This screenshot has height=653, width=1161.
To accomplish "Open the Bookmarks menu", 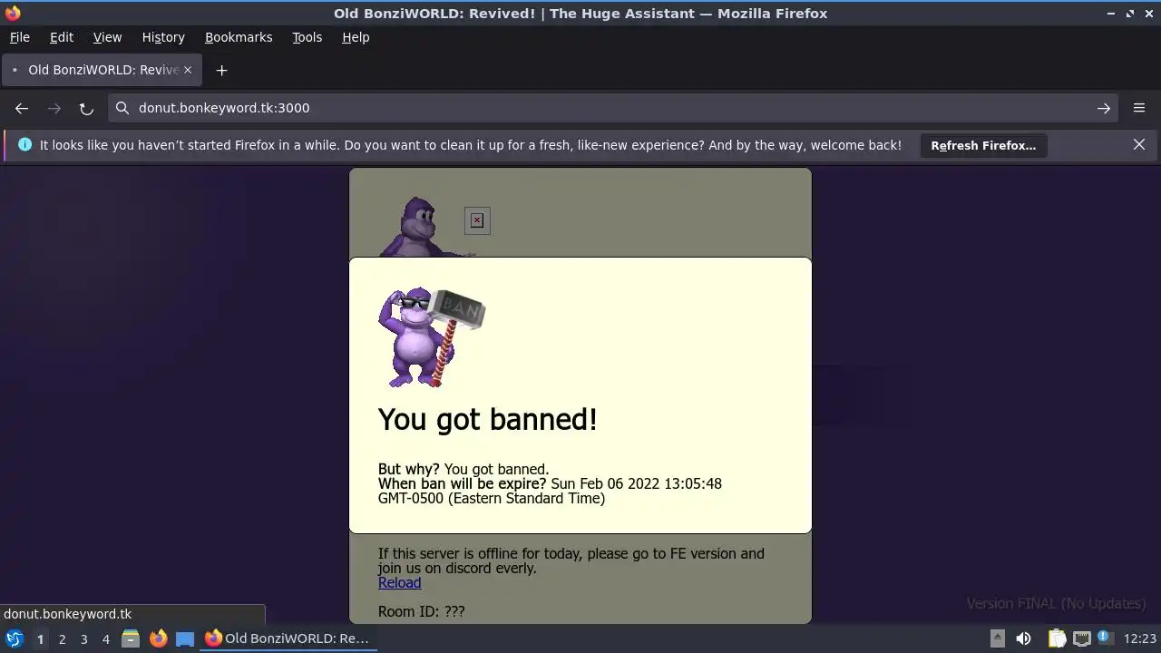I will [x=239, y=37].
